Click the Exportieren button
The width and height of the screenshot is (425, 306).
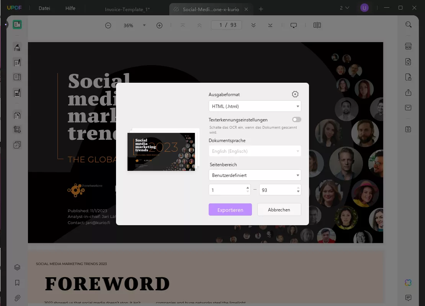230,210
